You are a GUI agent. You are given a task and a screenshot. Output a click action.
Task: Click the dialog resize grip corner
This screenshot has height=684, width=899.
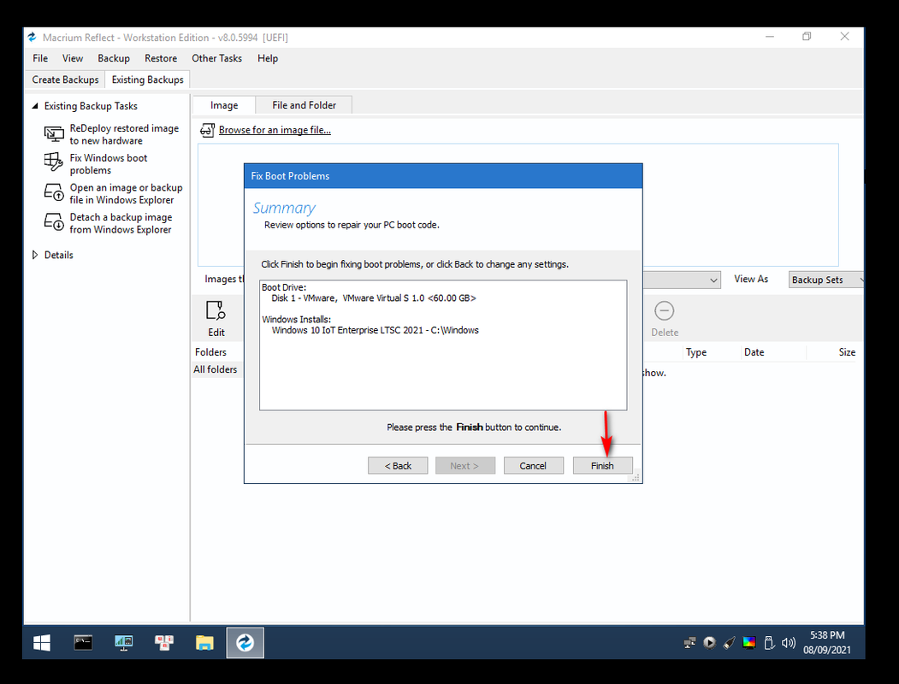tap(636, 477)
